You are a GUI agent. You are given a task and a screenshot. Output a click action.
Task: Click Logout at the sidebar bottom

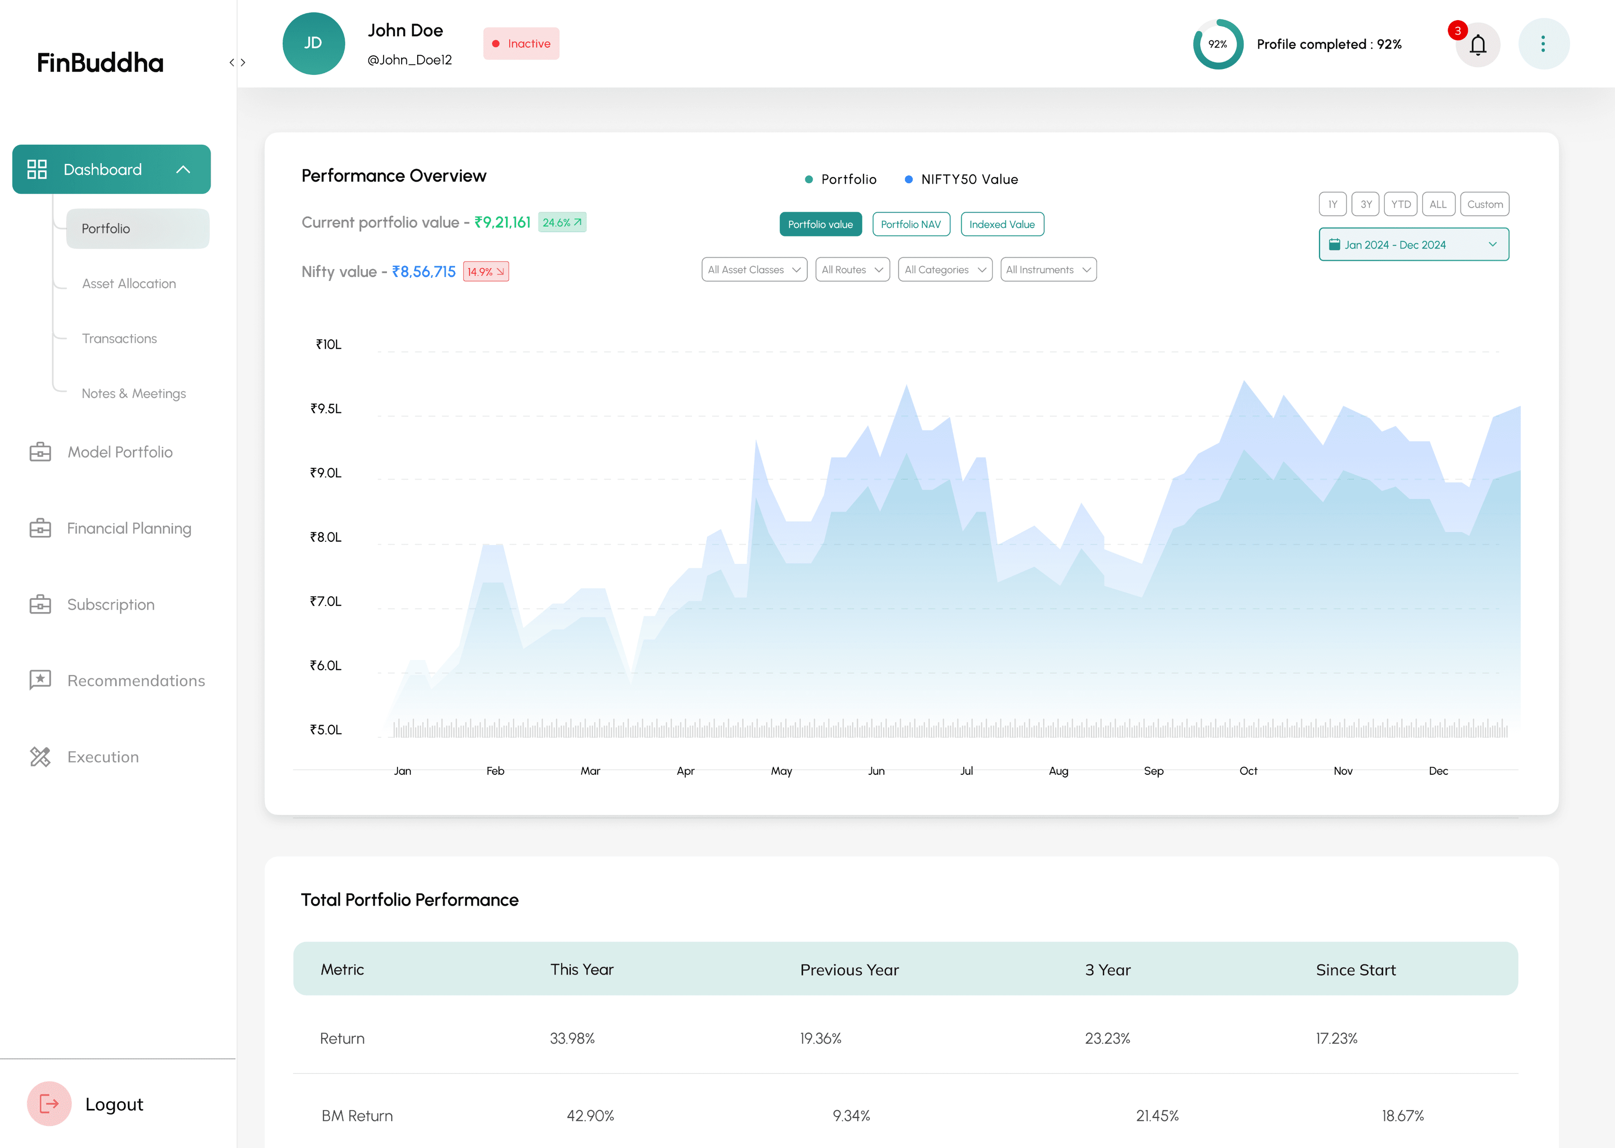(x=114, y=1103)
